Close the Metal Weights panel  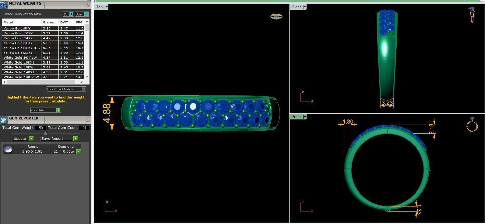coord(88,5)
